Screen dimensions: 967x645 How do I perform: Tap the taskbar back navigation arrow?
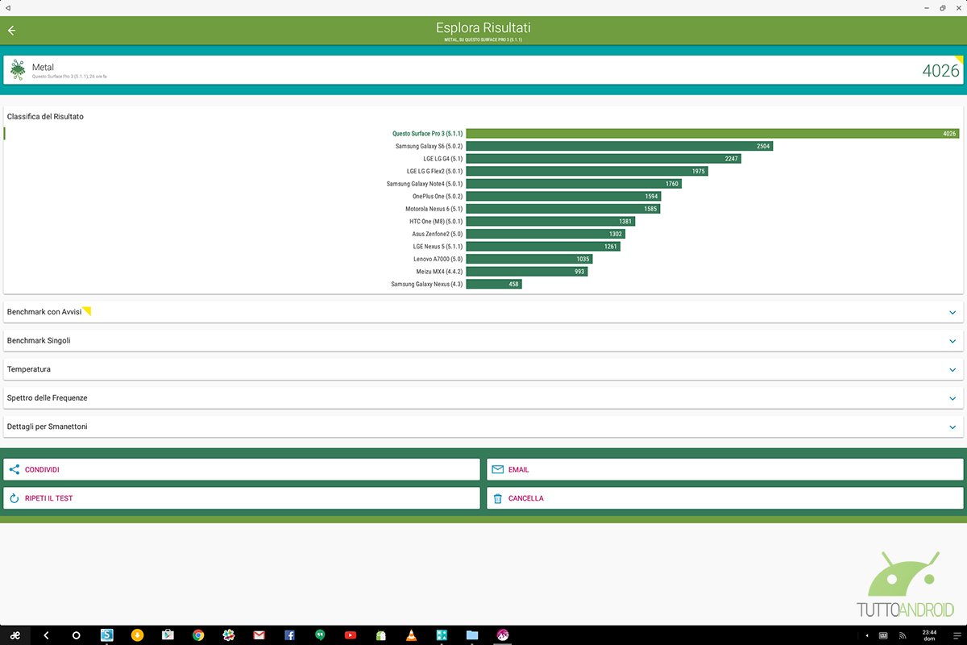(46, 635)
